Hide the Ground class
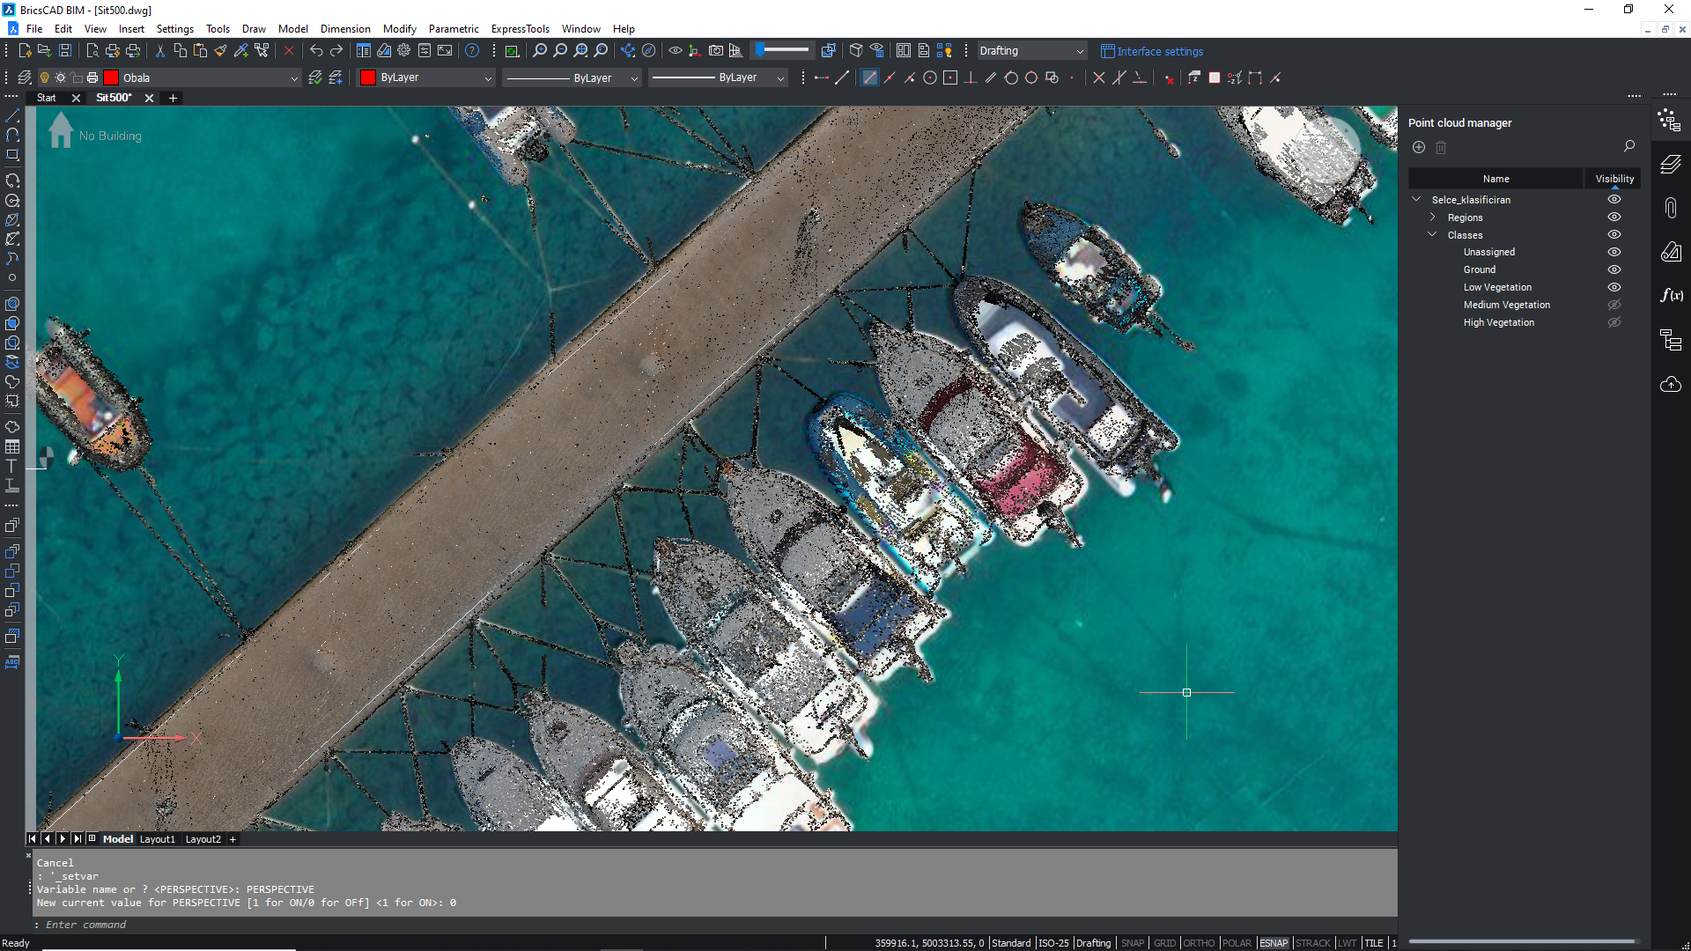Viewport: 1691px width, 951px height. tap(1614, 269)
